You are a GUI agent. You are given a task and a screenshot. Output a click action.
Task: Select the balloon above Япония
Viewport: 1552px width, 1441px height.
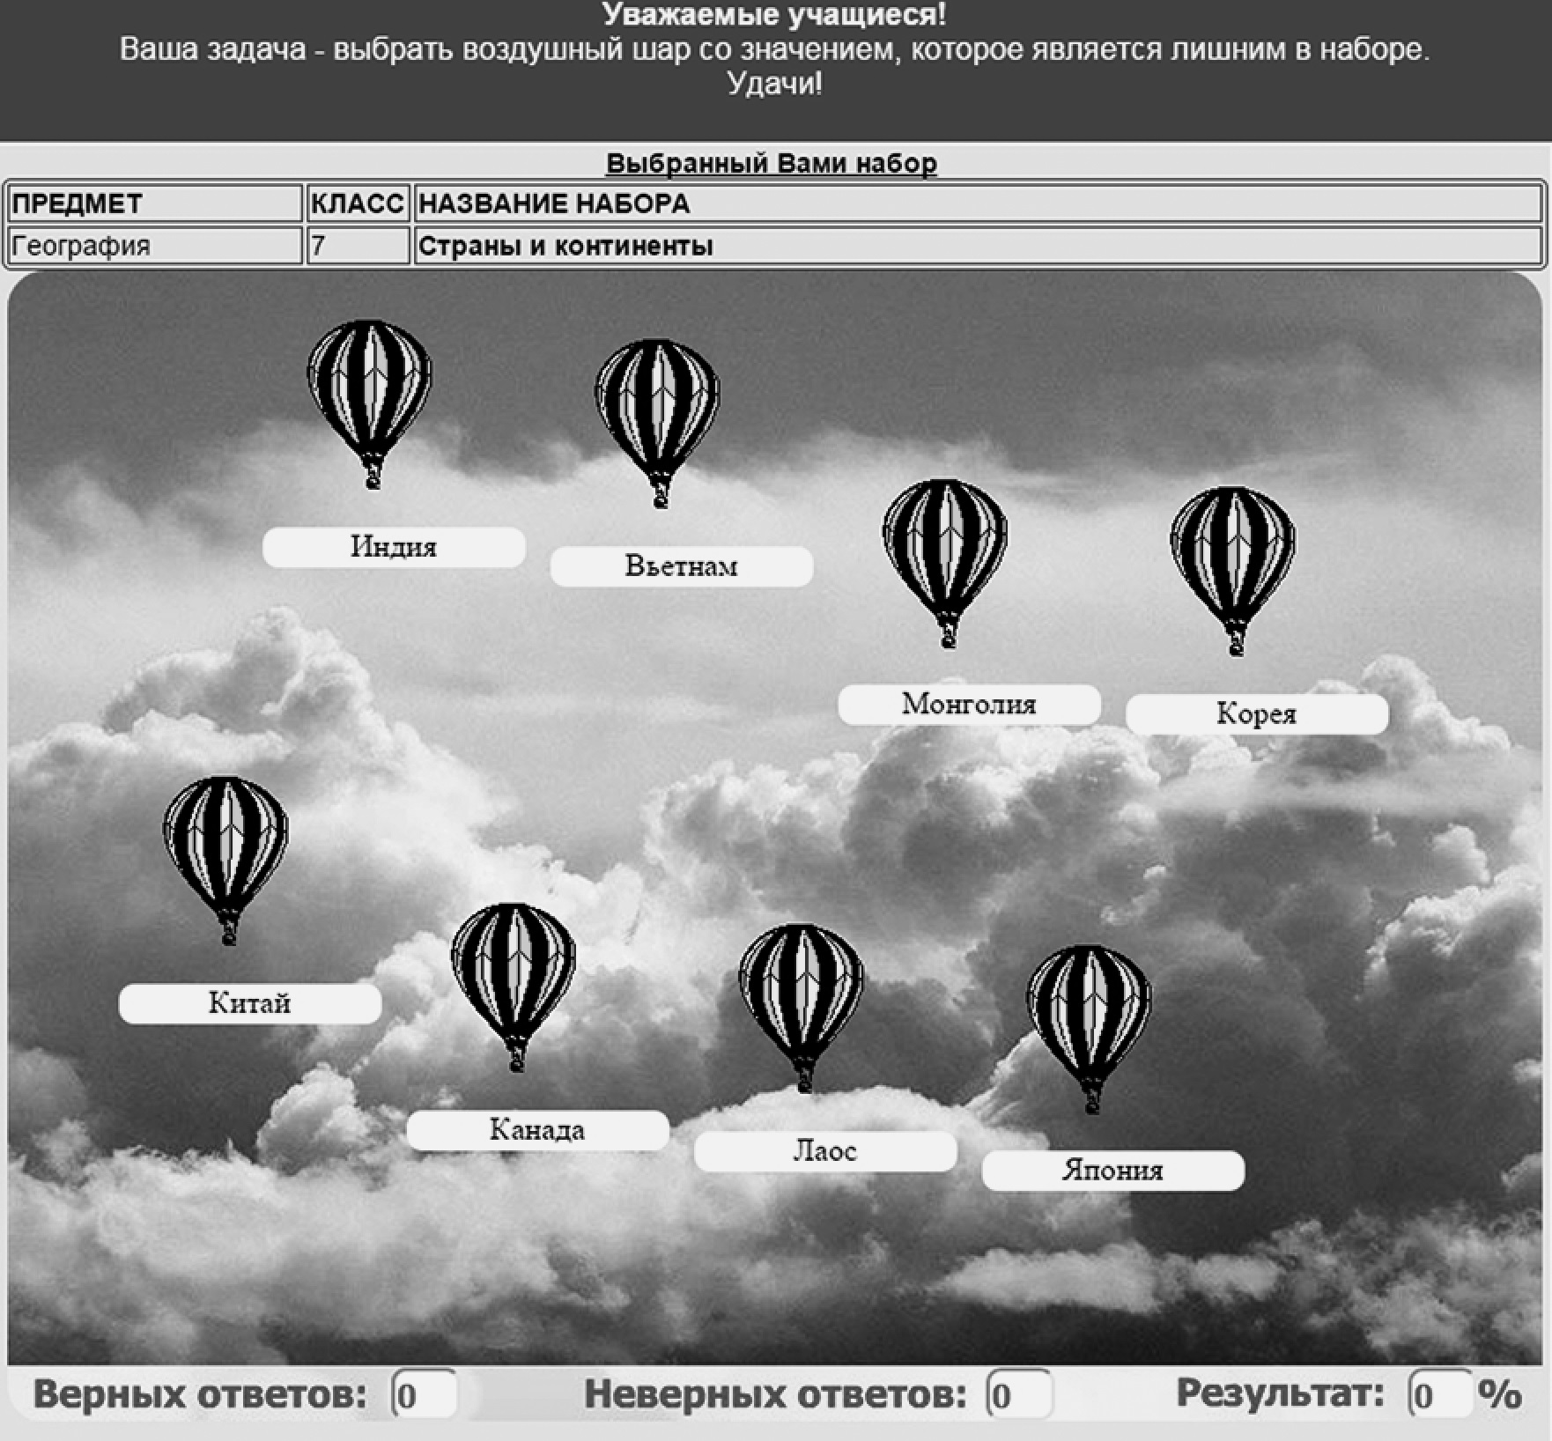(1090, 1030)
